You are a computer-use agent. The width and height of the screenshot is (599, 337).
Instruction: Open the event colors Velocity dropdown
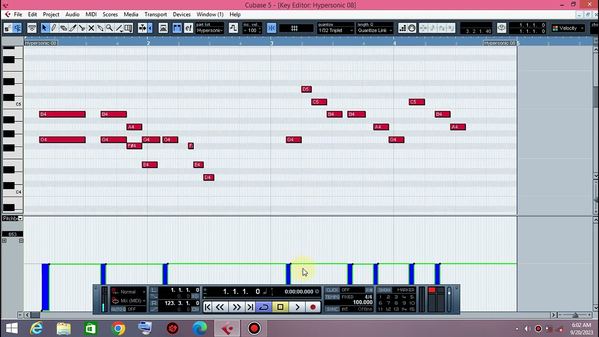tap(568, 28)
